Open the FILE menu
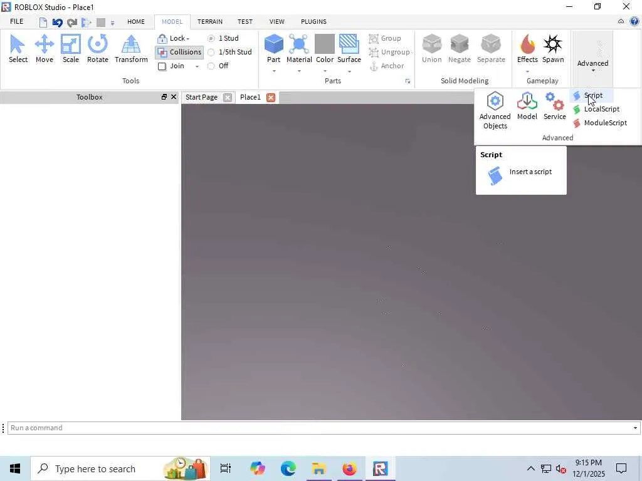Viewport: 642px width, 481px height. point(17,22)
